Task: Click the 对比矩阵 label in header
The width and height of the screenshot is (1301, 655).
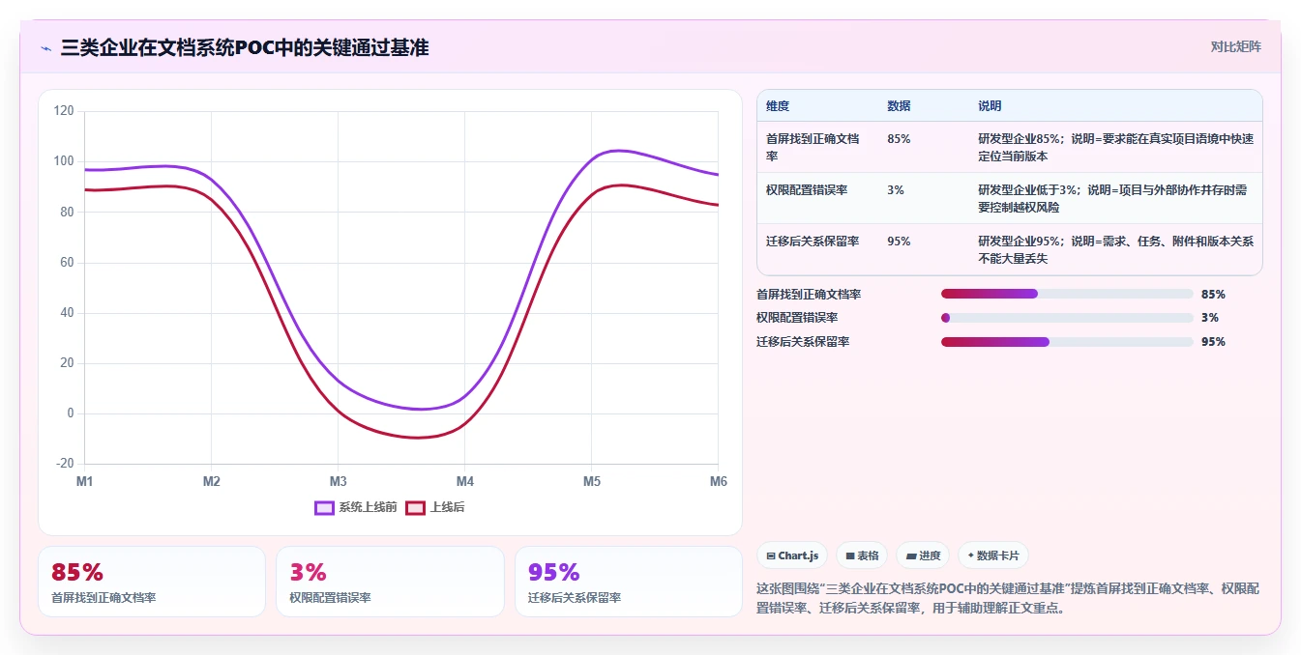Action: pyautogui.click(x=1236, y=46)
